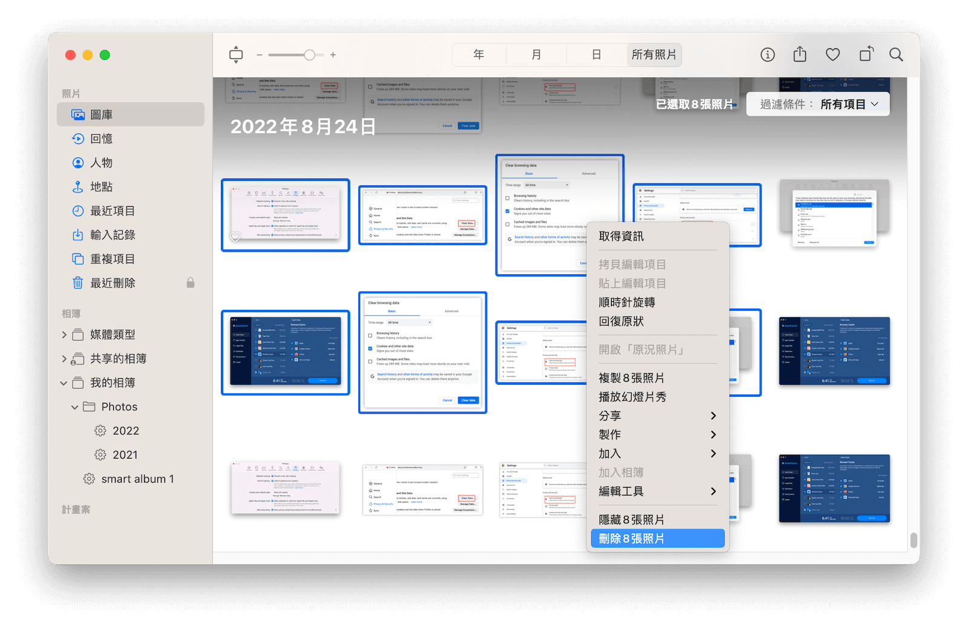968x628 pixels.
Task: Switch to the 月 view tab
Action: point(536,55)
